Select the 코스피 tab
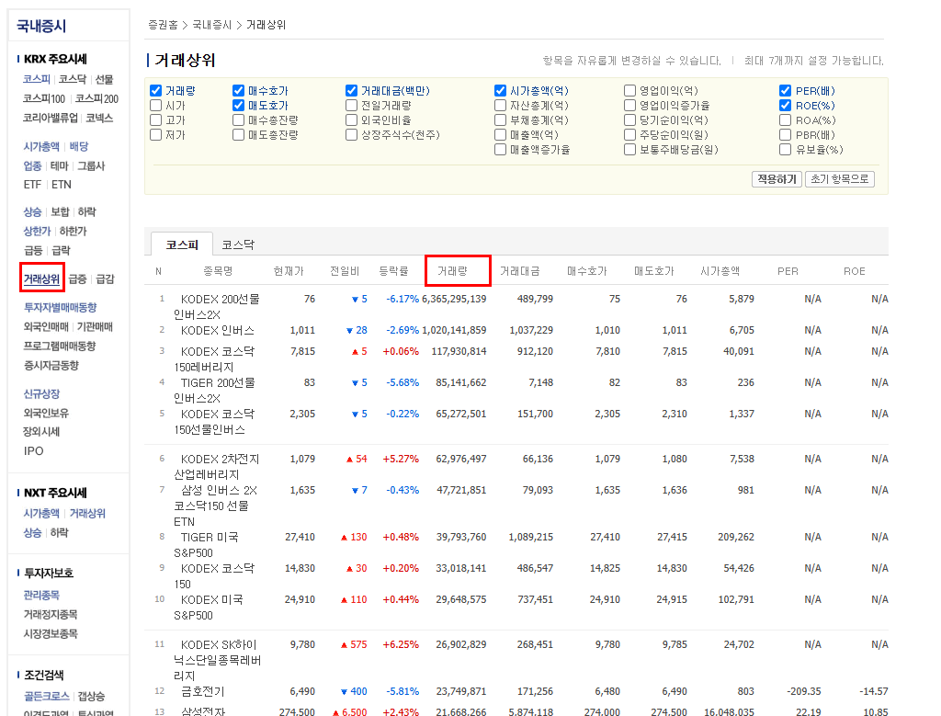 pyautogui.click(x=182, y=244)
